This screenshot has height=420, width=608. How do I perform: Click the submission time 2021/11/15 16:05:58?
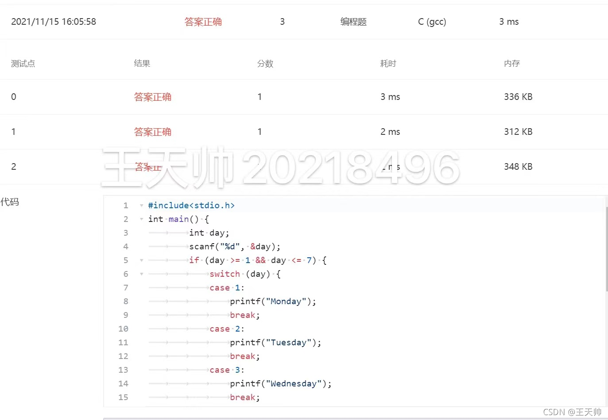tap(54, 22)
